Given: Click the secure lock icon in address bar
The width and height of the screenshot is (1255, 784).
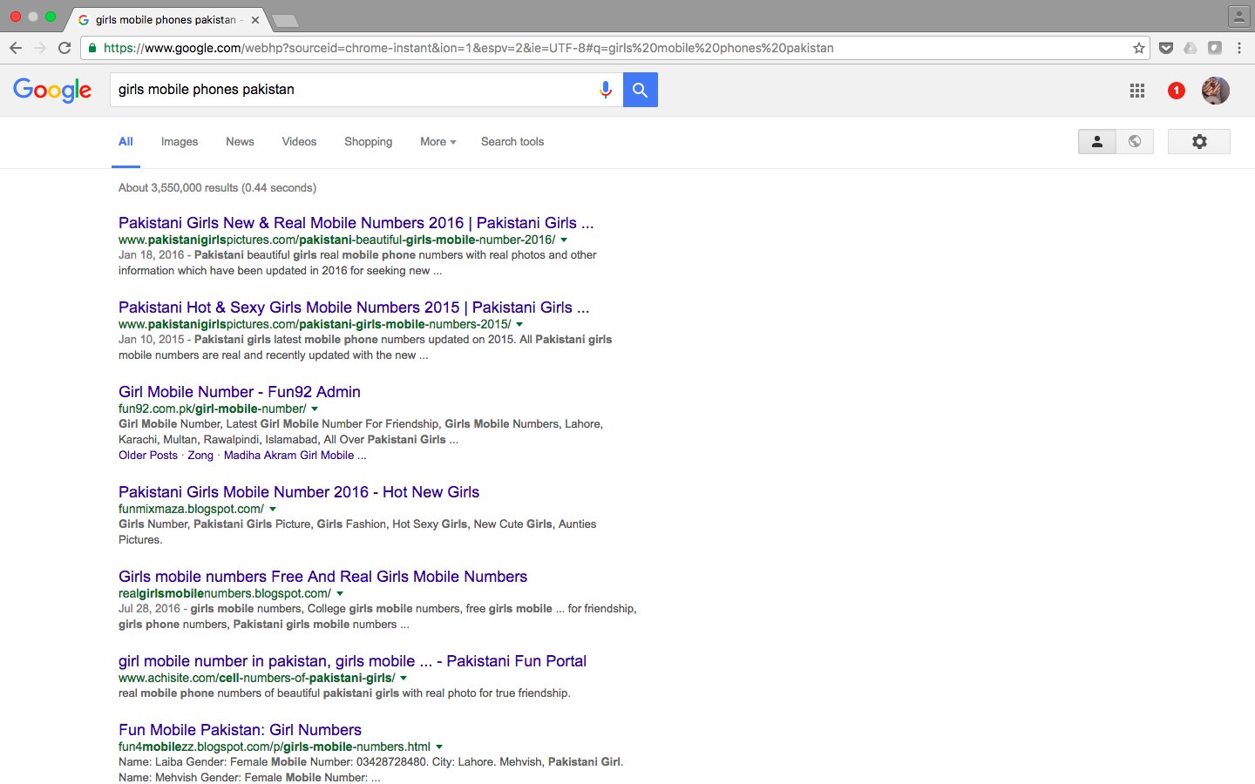Looking at the screenshot, I should click(92, 48).
